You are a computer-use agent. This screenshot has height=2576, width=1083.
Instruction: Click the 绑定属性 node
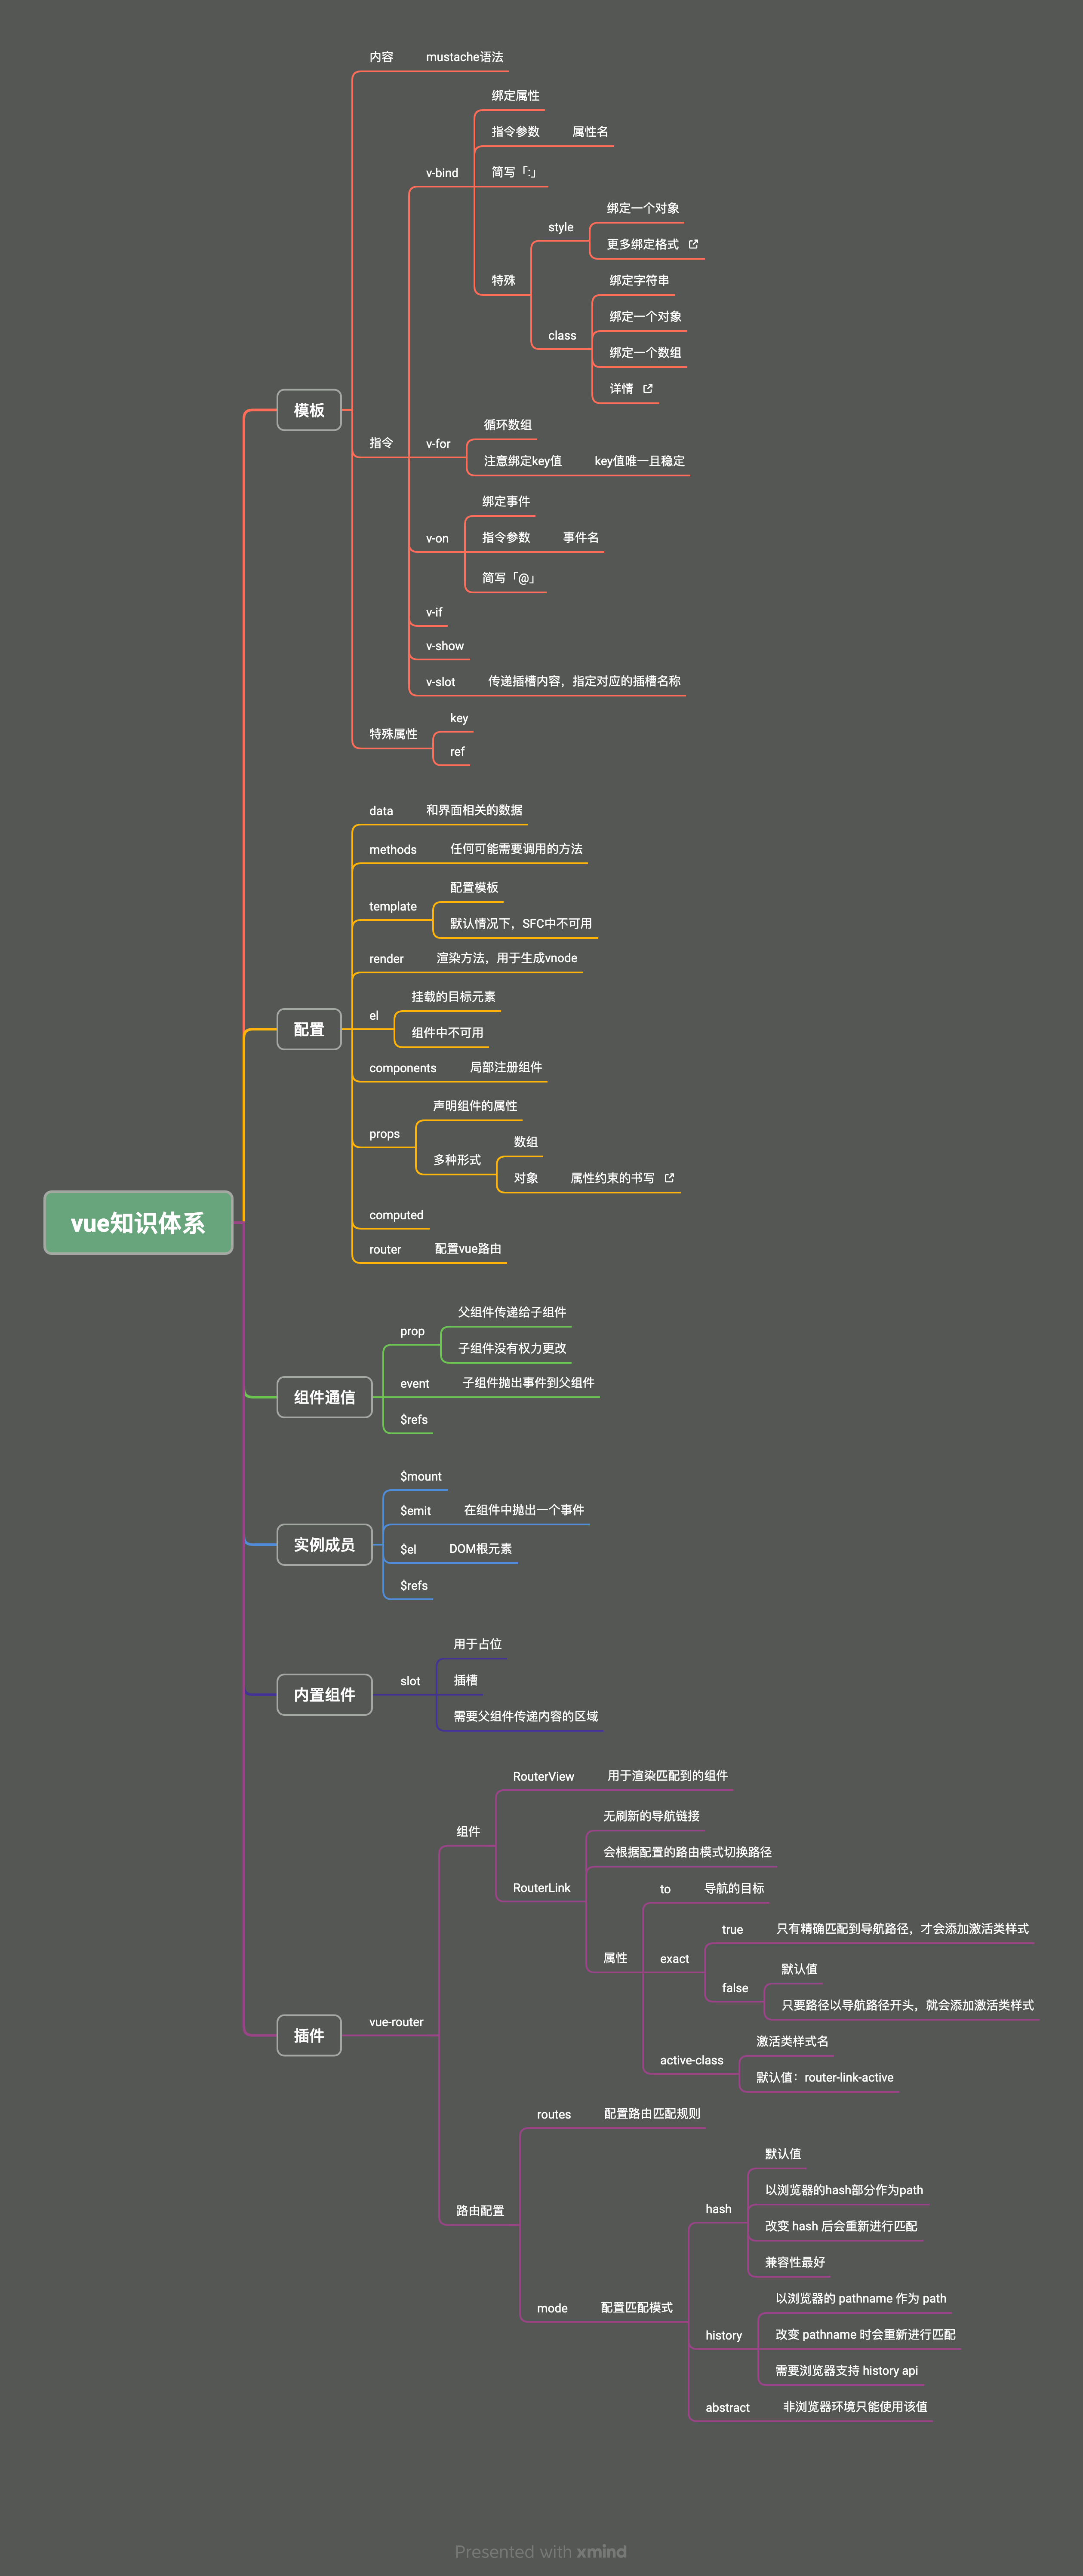coord(515,96)
